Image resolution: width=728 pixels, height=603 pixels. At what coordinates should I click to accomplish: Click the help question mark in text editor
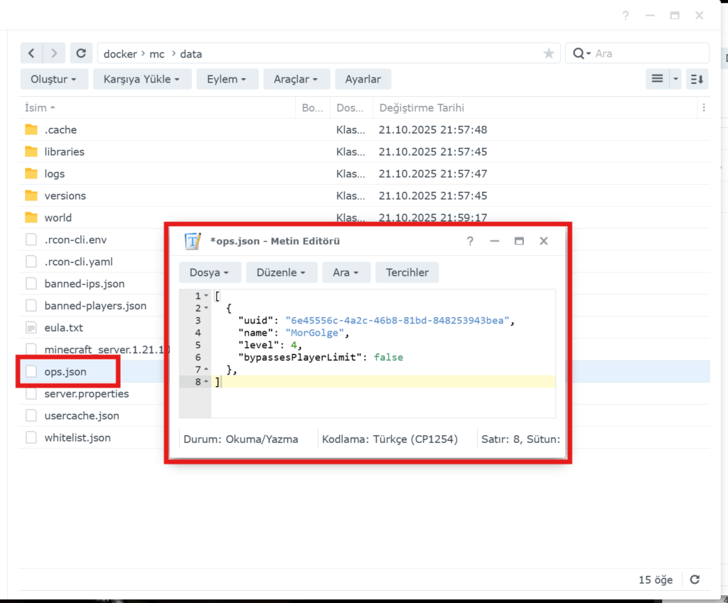click(469, 241)
